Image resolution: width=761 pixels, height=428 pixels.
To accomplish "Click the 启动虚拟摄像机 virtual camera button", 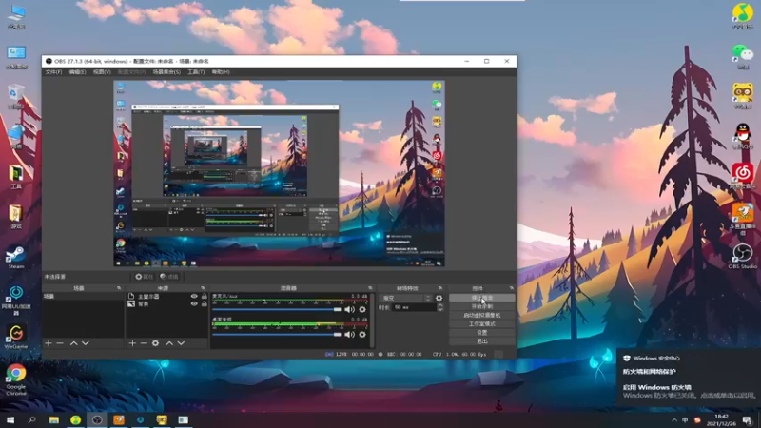I will pos(482,315).
